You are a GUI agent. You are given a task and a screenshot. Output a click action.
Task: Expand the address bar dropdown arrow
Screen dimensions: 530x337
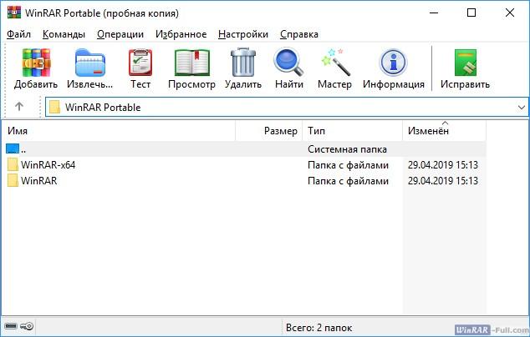point(521,108)
